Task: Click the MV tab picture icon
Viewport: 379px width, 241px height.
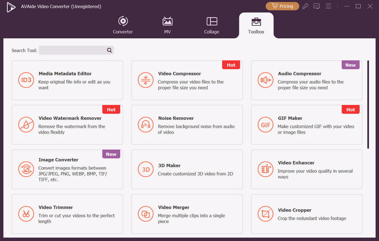Action: tap(168, 21)
